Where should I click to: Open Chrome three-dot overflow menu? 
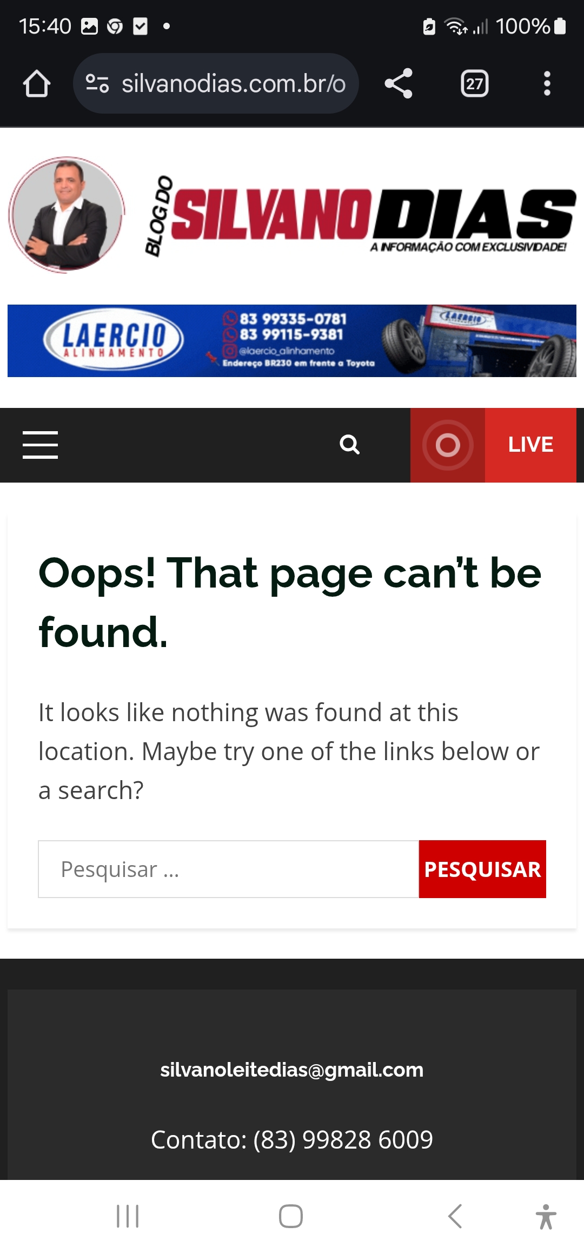tap(547, 84)
